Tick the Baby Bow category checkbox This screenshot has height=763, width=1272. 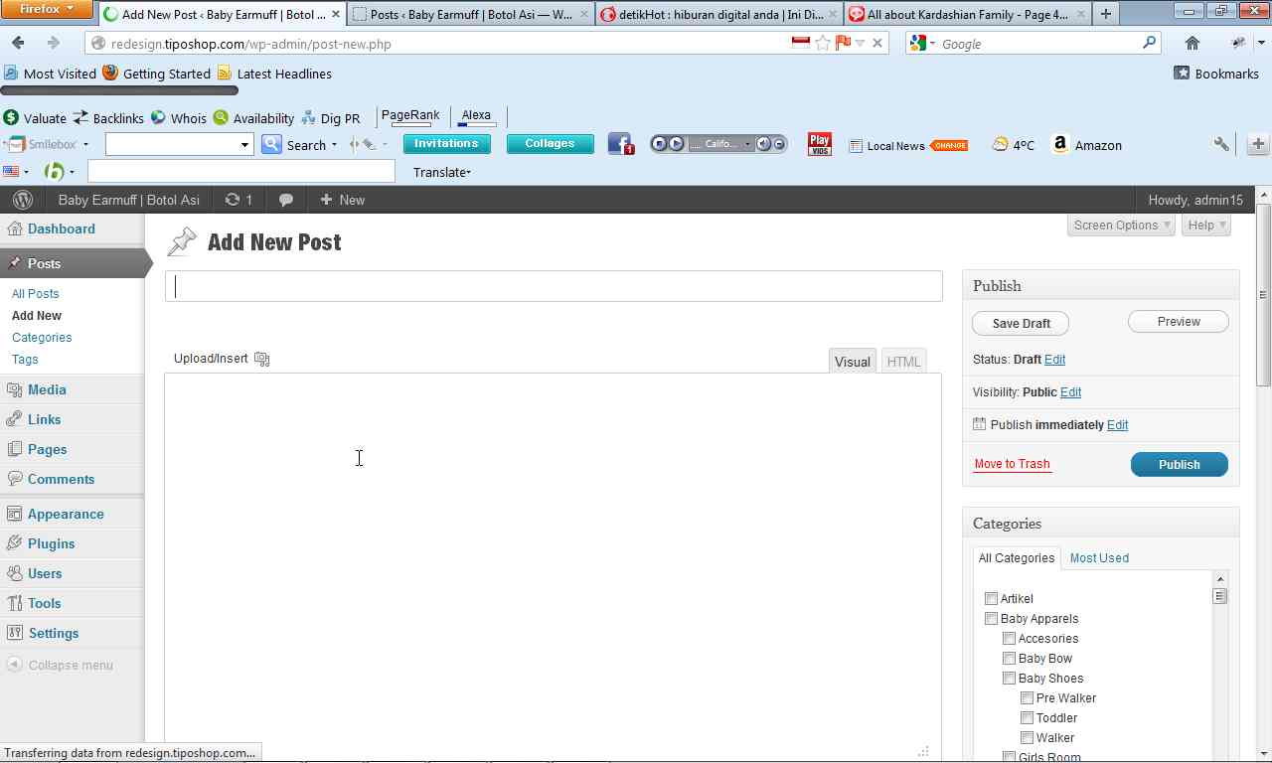(1009, 658)
